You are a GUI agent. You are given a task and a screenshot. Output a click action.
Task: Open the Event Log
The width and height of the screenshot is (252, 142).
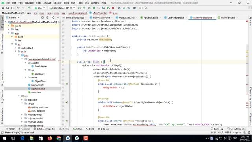tap(217, 129)
